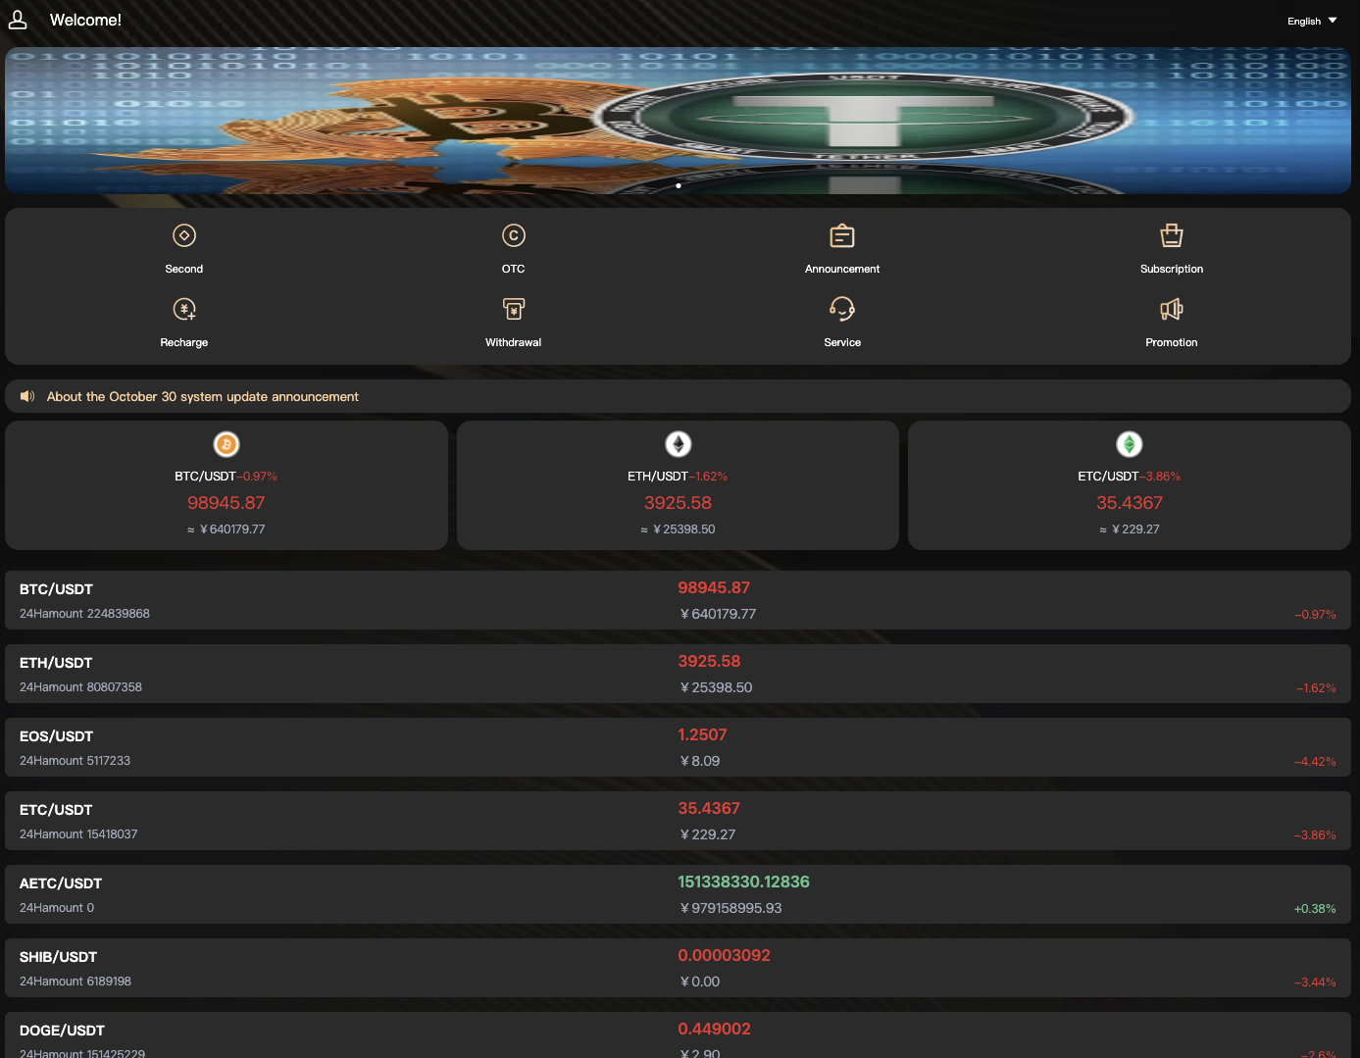The height and width of the screenshot is (1058, 1360).
Task: Click the ETH/USDT -1.62% card label
Action: click(x=679, y=477)
